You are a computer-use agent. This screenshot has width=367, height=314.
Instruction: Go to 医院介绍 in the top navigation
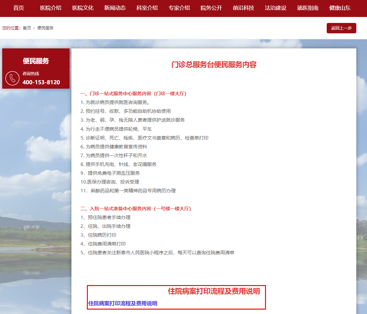coord(51,8)
